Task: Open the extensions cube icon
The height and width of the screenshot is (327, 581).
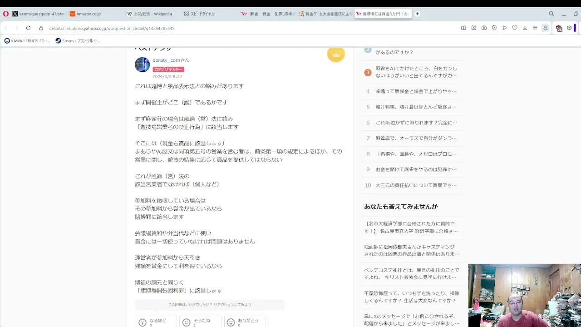Action: 569,28
